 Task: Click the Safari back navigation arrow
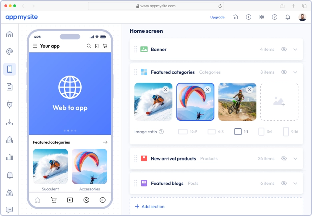click(x=23, y=6)
